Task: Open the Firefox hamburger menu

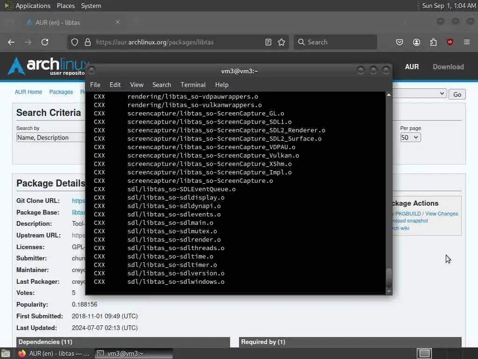Action: [x=467, y=42]
